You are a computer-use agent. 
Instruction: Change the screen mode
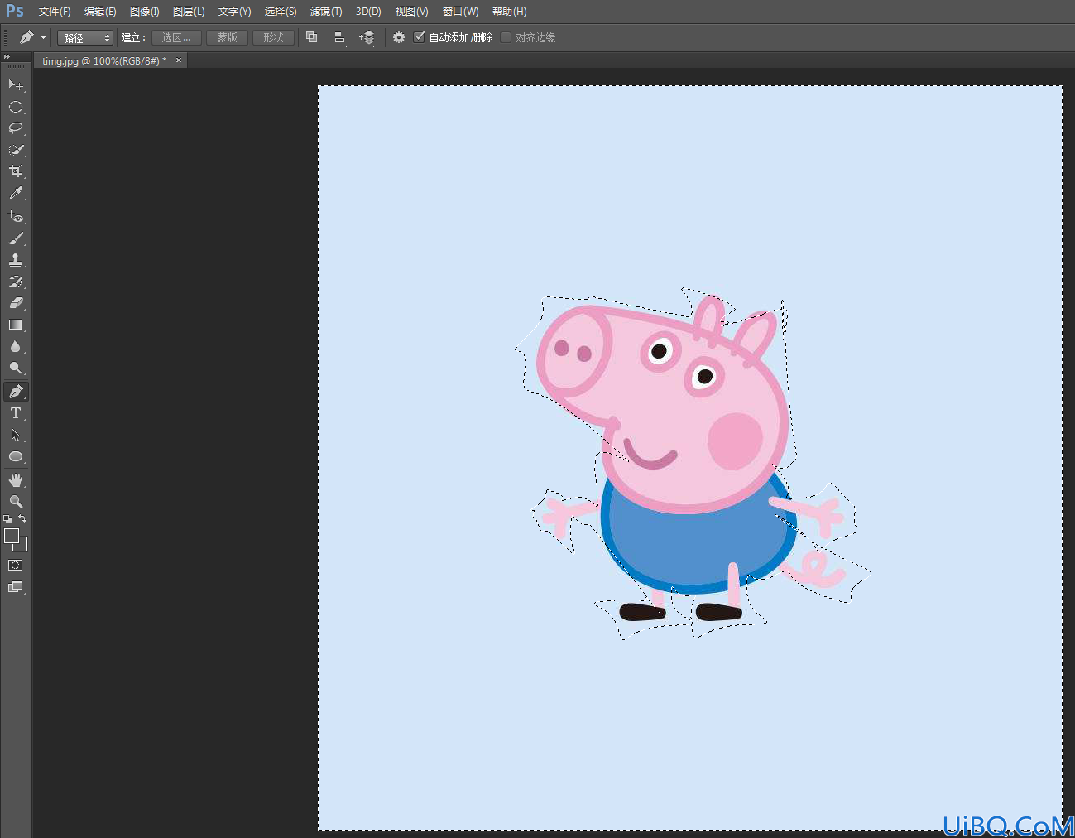16,587
